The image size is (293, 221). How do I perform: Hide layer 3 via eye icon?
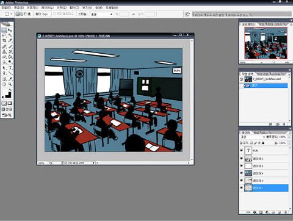coord(242,181)
